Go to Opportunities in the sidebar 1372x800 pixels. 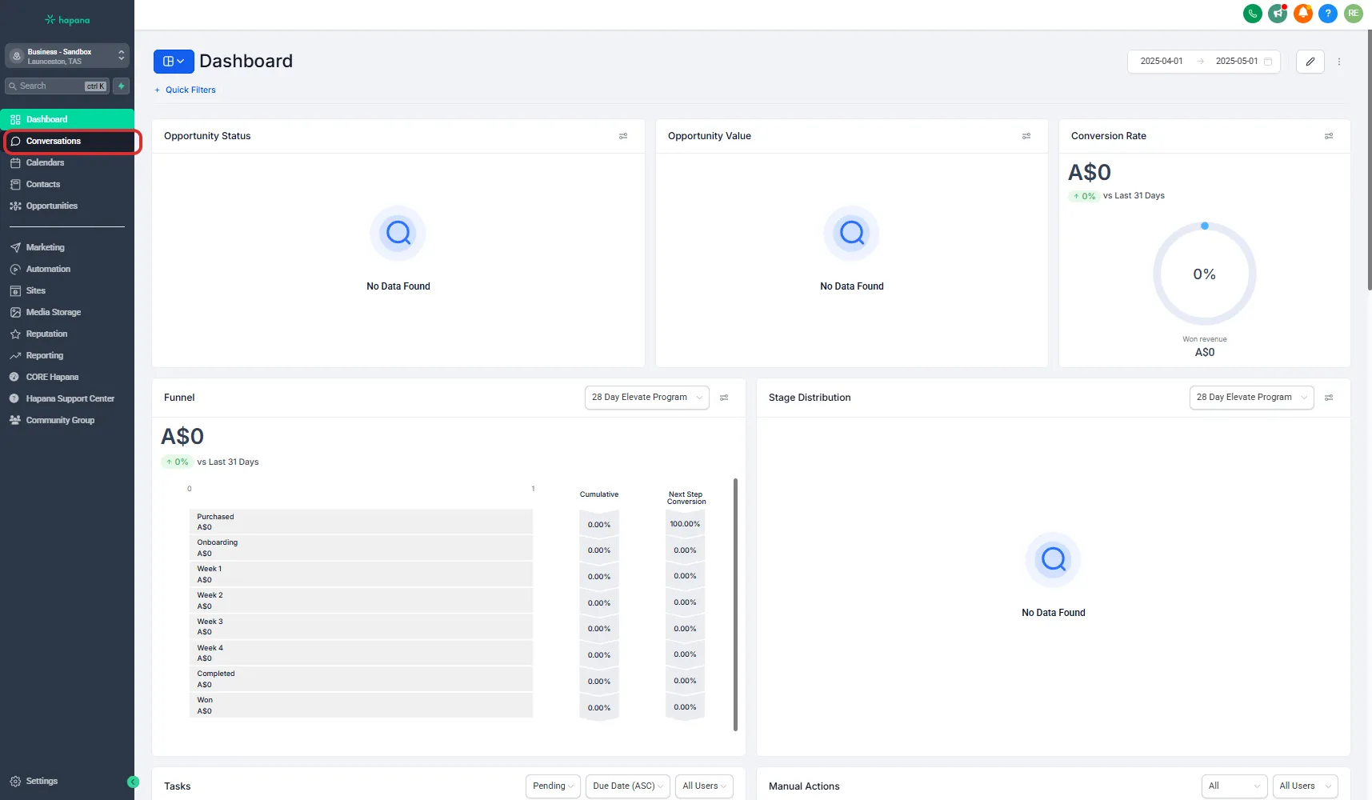(52, 206)
